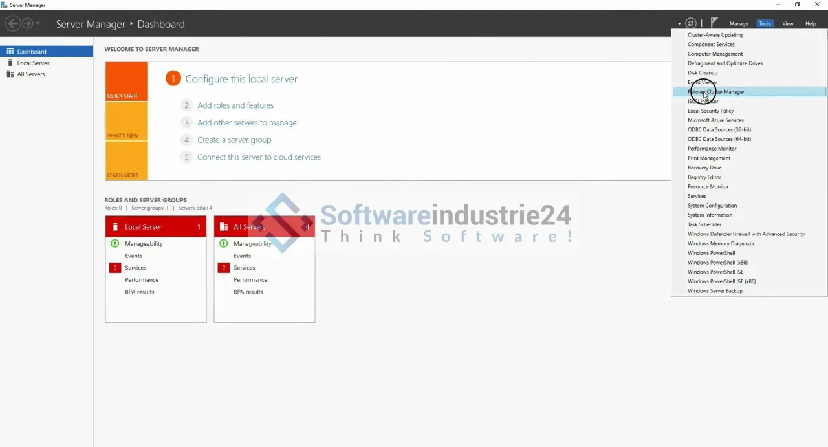Viewport: 828px width, 447px height.
Task: Click the green Manageability icon under Local Server
Action: click(x=115, y=244)
